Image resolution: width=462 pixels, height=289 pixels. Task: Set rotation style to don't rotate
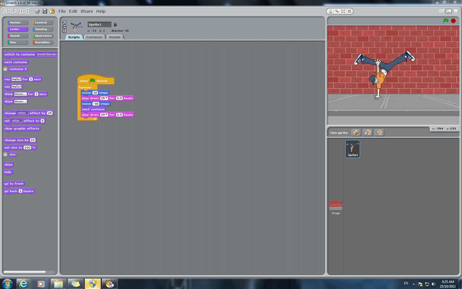point(64,31)
